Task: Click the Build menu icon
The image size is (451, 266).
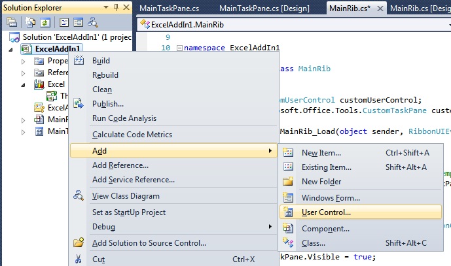Action: pos(79,60)
